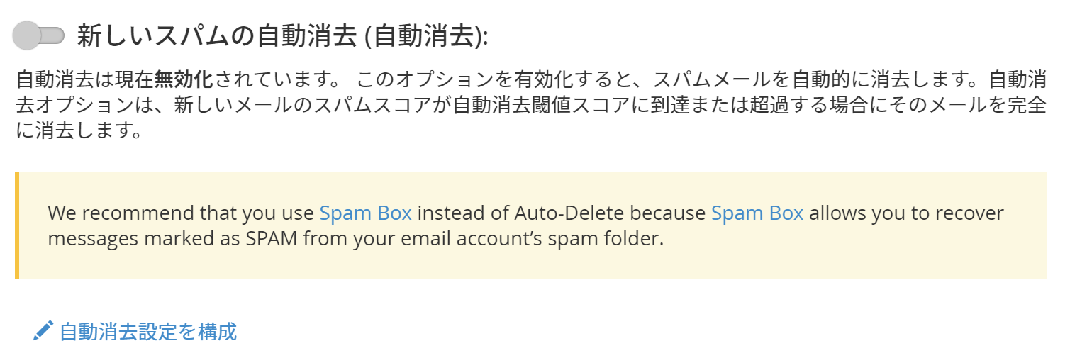Screen dimensions: 1087x358
Task: Click the pencil icon beside 自動消去設定を構成
Action: point(43,330)
